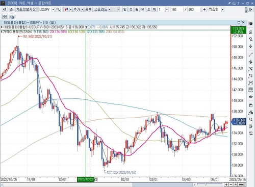Click the 160 bar count field

coord(177,10)
